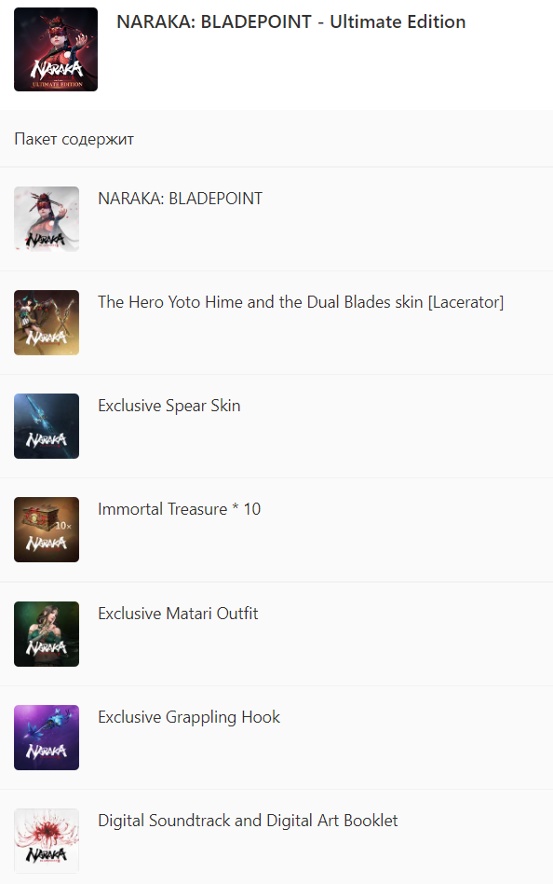Screen dimensions: 553x884
Task: Select the Exclusive Spear Skin list row
Action: pos(276,426)
